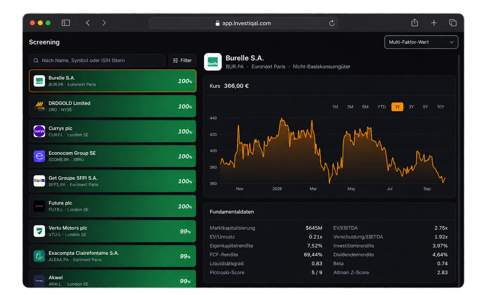486x295 pixels.
Task: Click the Piotroski-Score value 5 / 9
Action: pos(317,273)
